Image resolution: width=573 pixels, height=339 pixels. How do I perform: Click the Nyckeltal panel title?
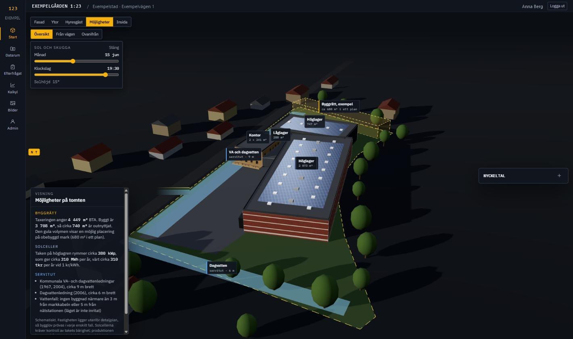[x=494, y=176]
